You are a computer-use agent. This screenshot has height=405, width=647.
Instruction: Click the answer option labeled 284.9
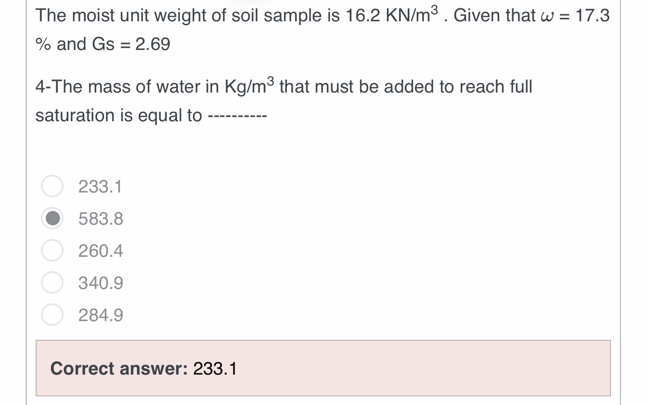point(101,315)
